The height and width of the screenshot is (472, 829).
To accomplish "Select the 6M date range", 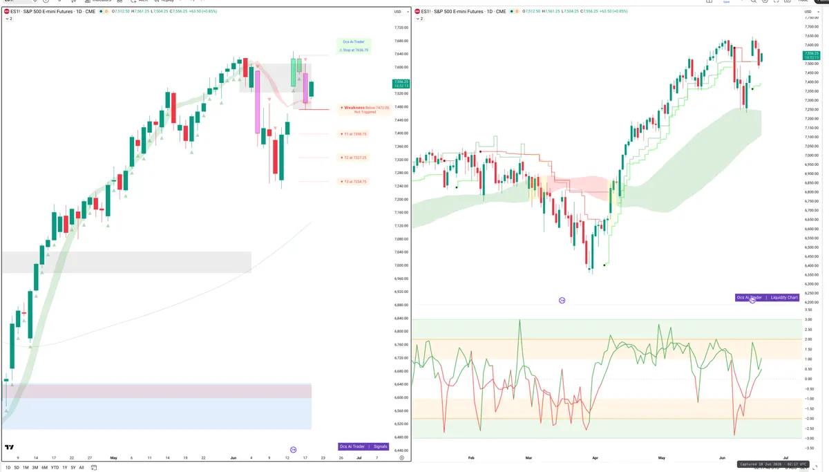I will [44, 468].
